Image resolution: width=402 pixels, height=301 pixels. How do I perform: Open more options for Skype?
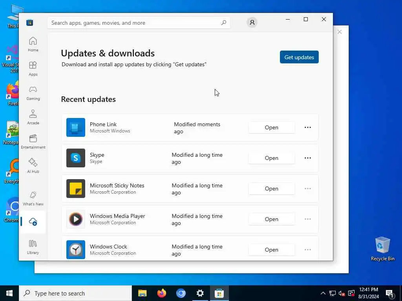[x=308, y=158]
